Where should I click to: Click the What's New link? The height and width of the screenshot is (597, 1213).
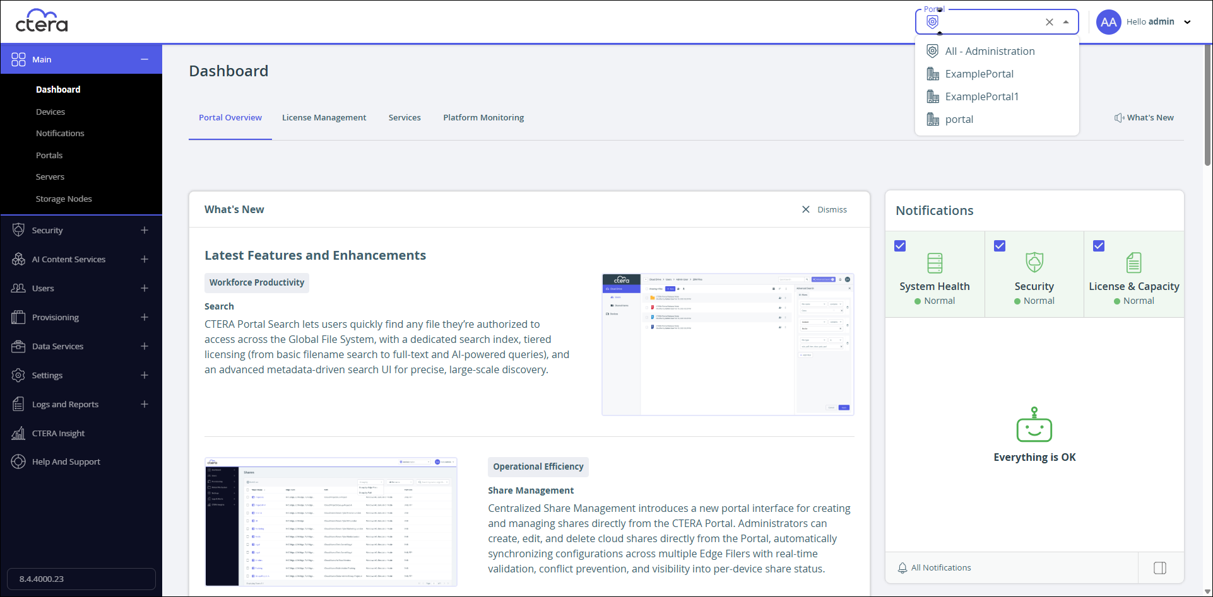coord(1151,118)
